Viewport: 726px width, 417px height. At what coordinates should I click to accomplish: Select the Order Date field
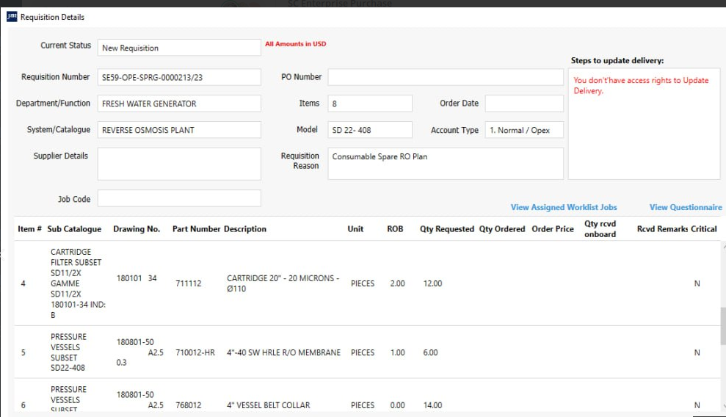pyautogui.click(x=523, y=104)
